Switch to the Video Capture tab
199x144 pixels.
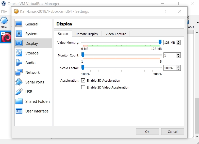[x=116, y=34]
